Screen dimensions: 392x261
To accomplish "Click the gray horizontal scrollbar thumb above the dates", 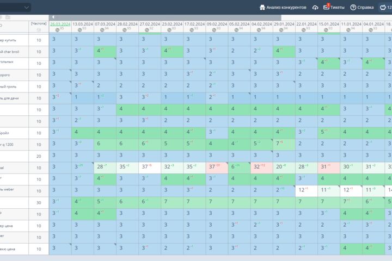I will (166, 17).
